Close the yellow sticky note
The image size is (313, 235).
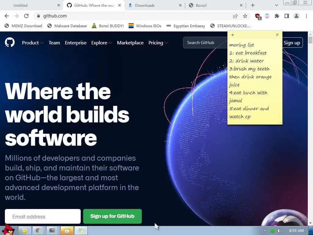pyautogui.click(x=277, y=35)
